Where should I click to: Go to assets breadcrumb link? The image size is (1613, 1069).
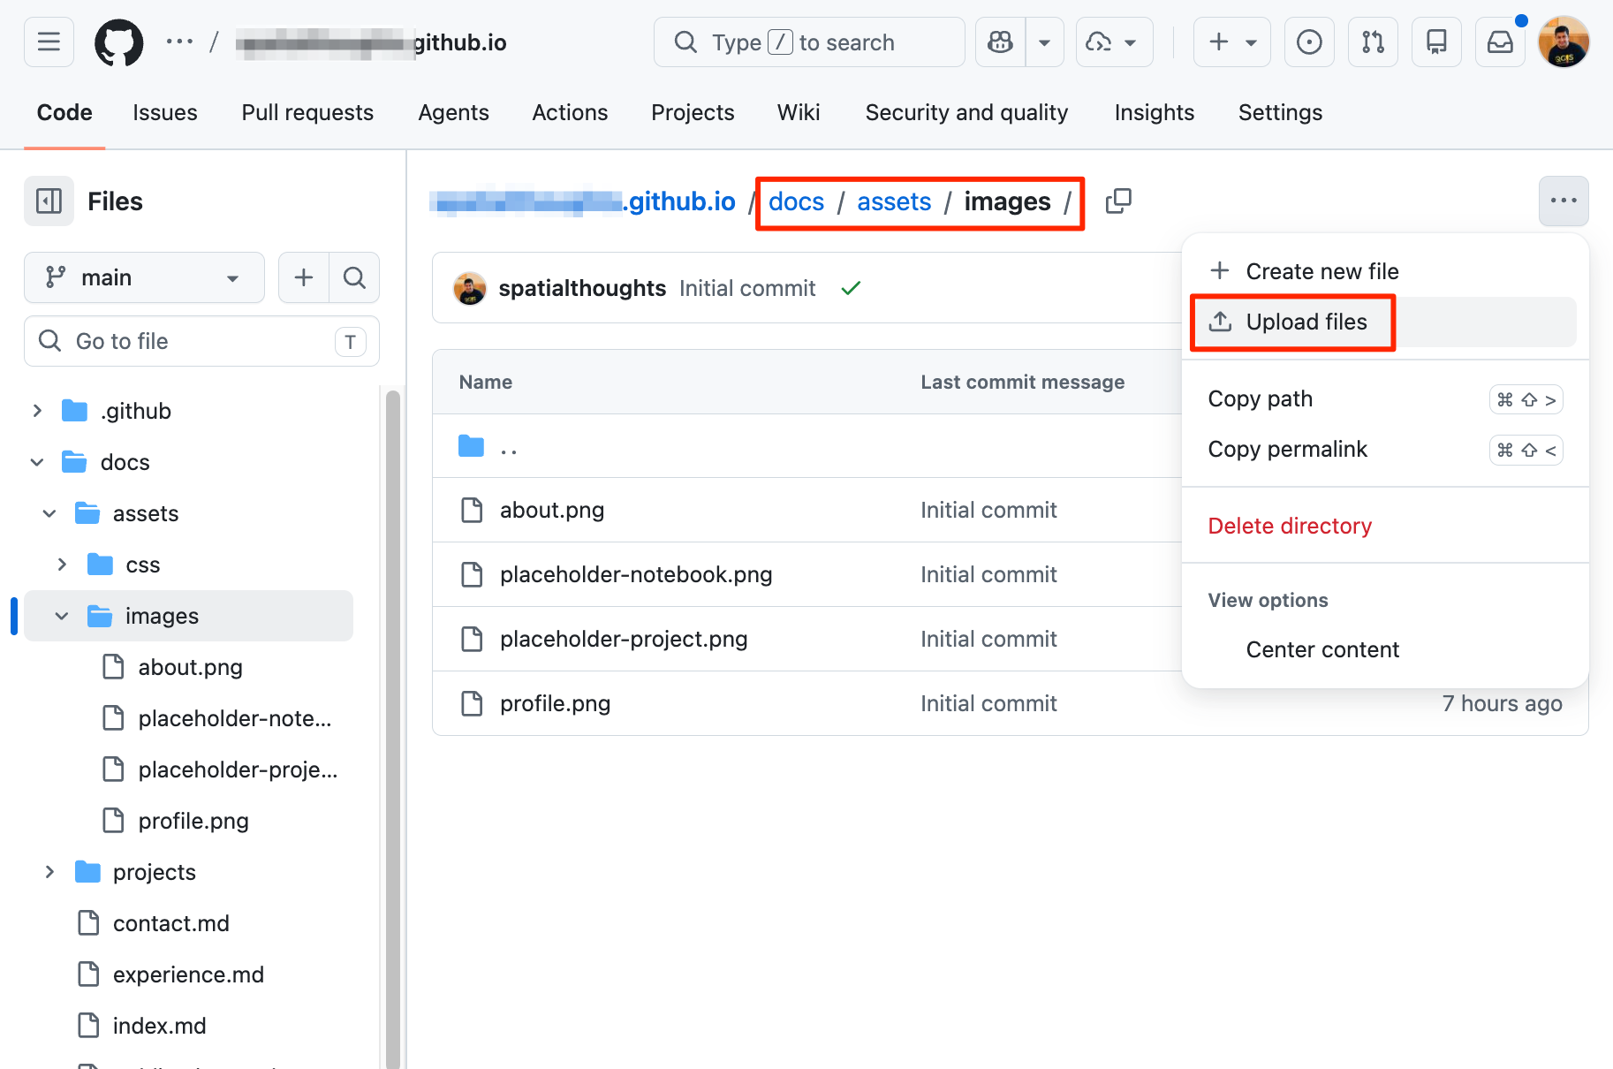[x=893, y=202]
